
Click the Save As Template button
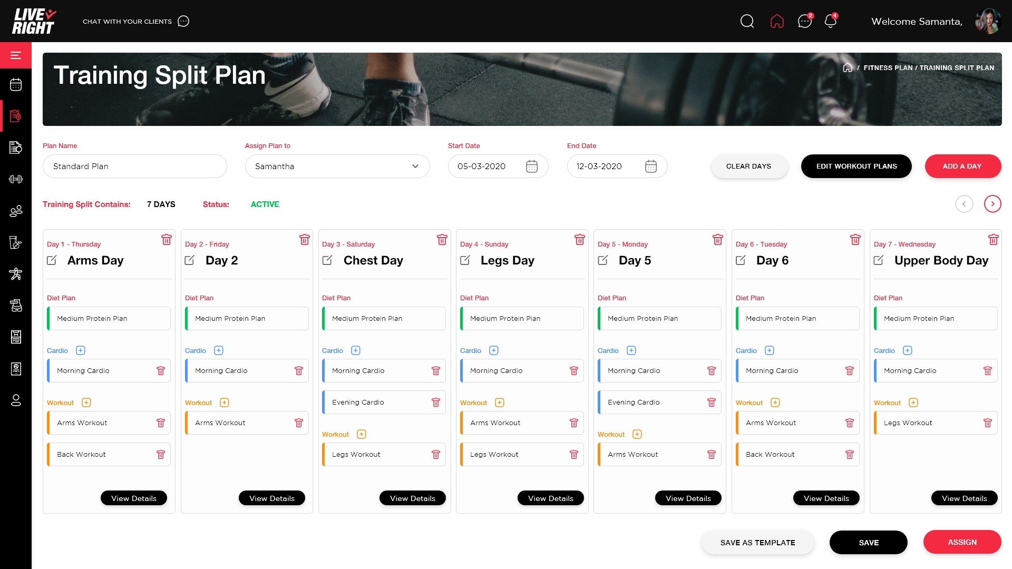point(757,542)
